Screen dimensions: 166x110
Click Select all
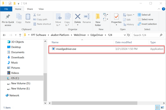[x=144, y=15]
